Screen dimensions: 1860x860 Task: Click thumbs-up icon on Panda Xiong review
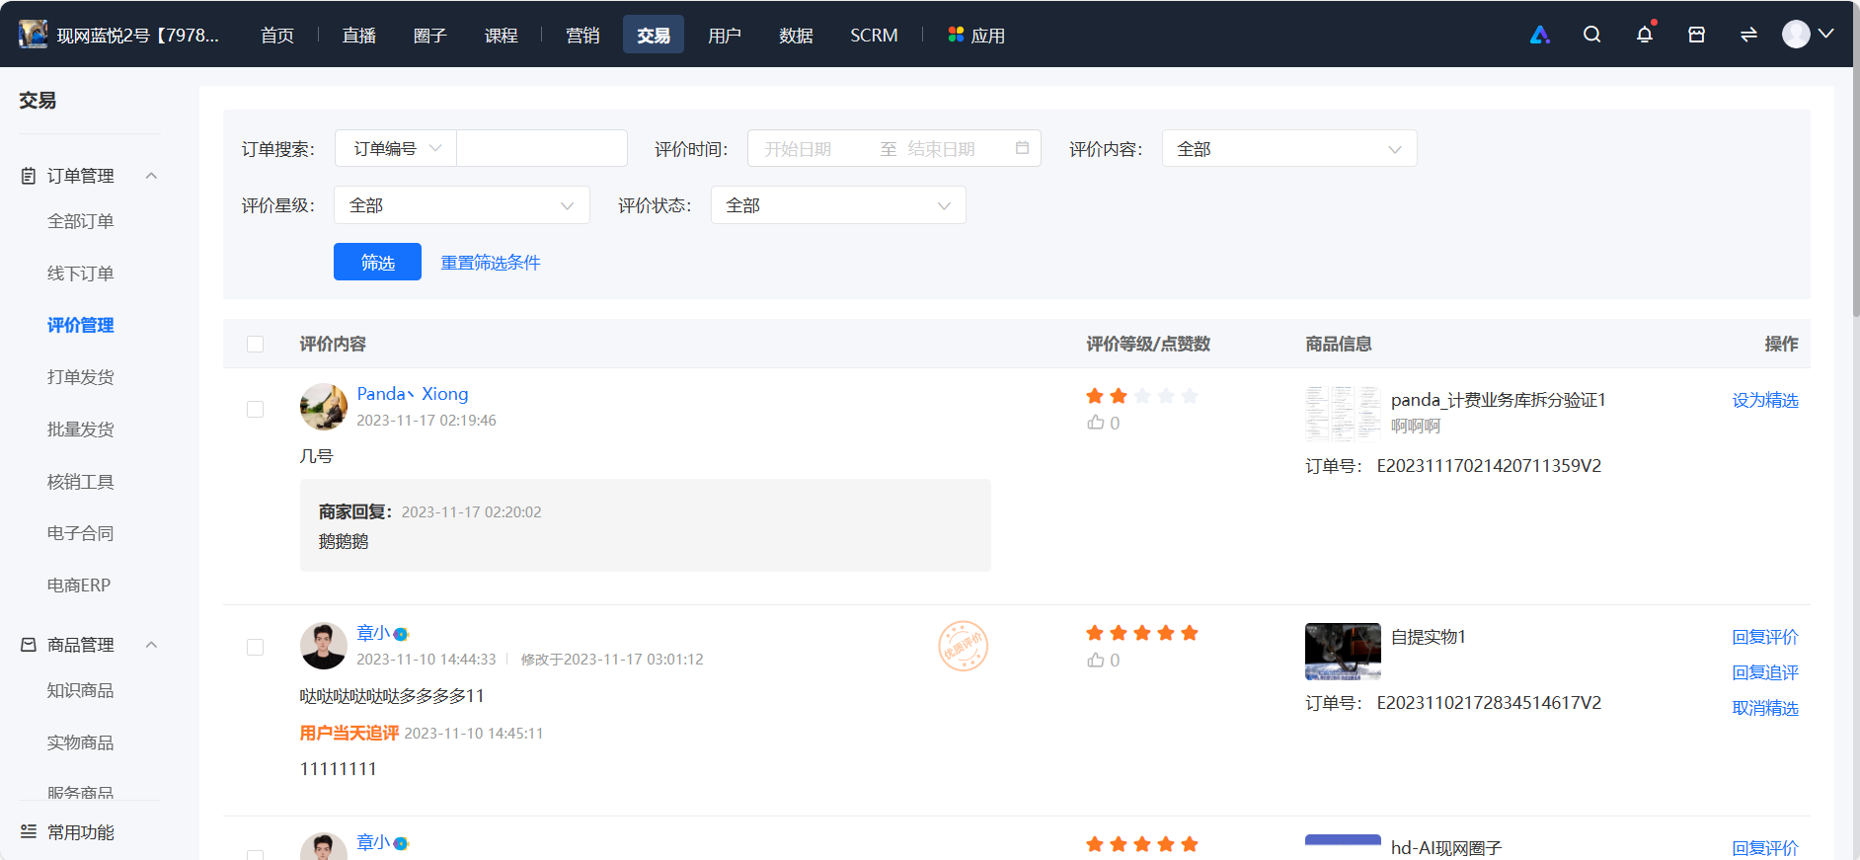[1096, 423]
